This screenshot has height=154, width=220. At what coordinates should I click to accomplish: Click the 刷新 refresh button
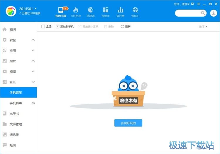point(126,26)
